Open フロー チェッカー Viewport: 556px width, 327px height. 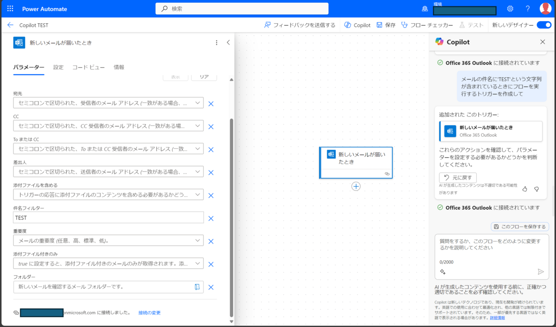point(427,25)
